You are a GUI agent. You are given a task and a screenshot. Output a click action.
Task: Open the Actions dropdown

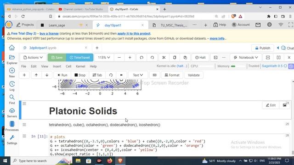pyautogui.click(x=33, y=57)
